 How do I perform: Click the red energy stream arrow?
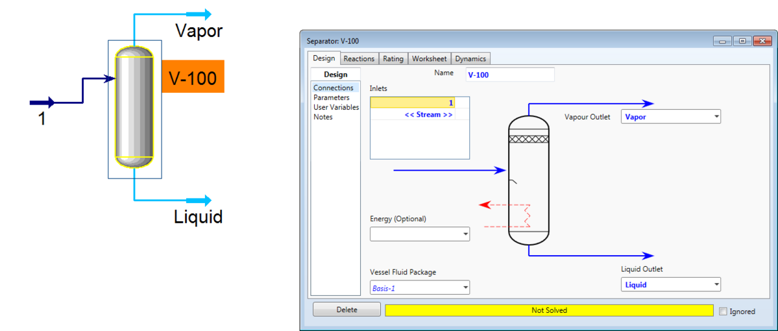pyautogui.click(x=484, y=205)
